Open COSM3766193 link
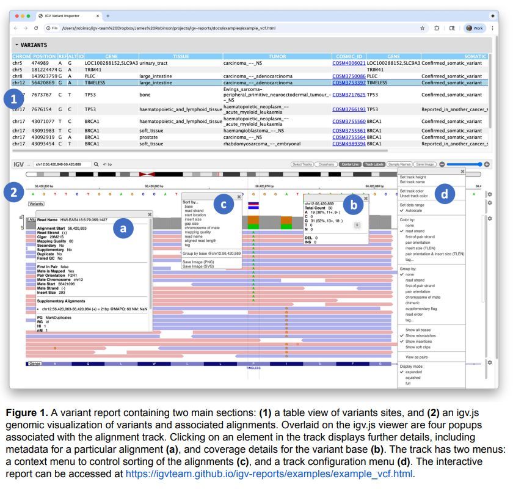The image size is (513, 490). (x=349, y=109)
